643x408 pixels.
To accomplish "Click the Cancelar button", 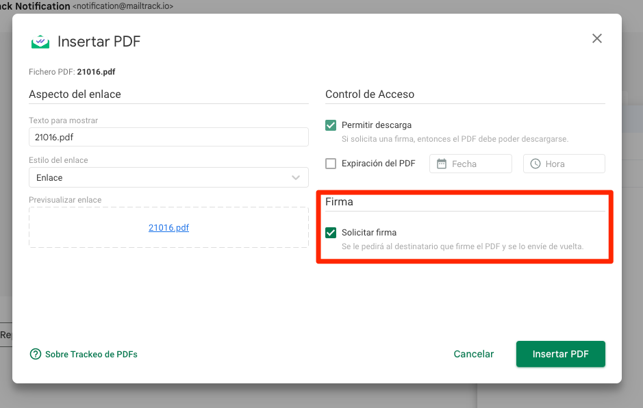I will tap(473, 354).
